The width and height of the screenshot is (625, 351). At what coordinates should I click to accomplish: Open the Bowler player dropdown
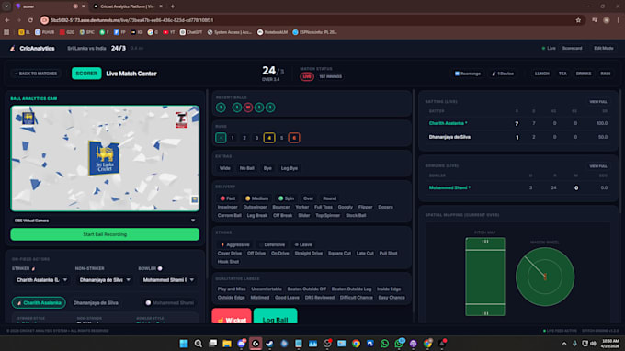tap(168, 280)
